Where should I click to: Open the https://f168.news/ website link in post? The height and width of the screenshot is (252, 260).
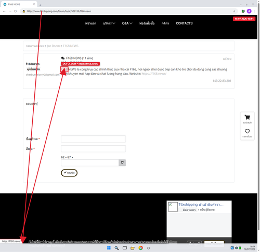coord(154,74)
